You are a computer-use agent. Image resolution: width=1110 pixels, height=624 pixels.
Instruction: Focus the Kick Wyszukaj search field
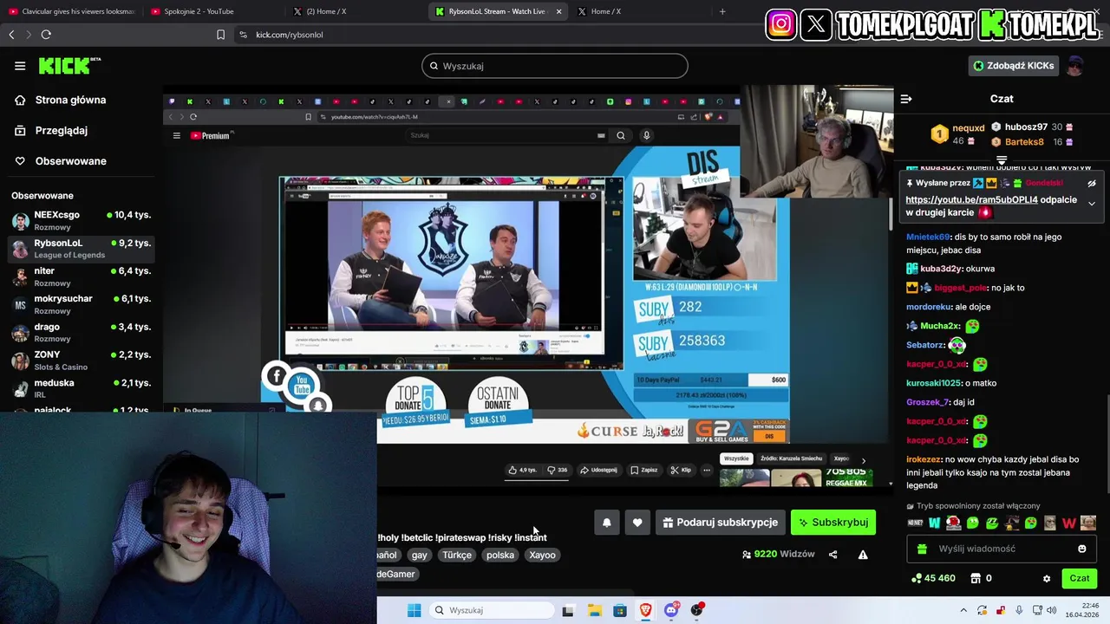point(555,66)
